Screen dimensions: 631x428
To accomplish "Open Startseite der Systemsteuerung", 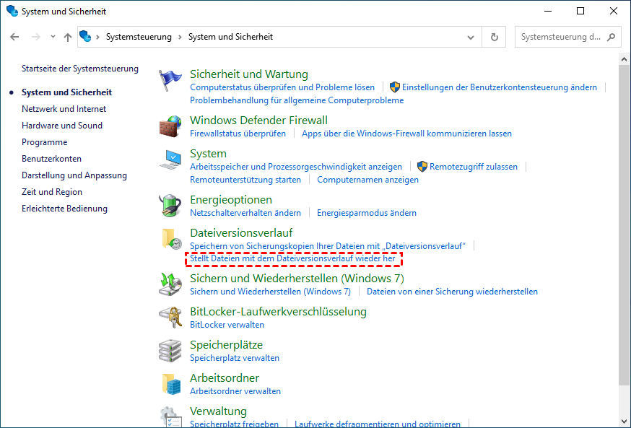I will point(80,69).
